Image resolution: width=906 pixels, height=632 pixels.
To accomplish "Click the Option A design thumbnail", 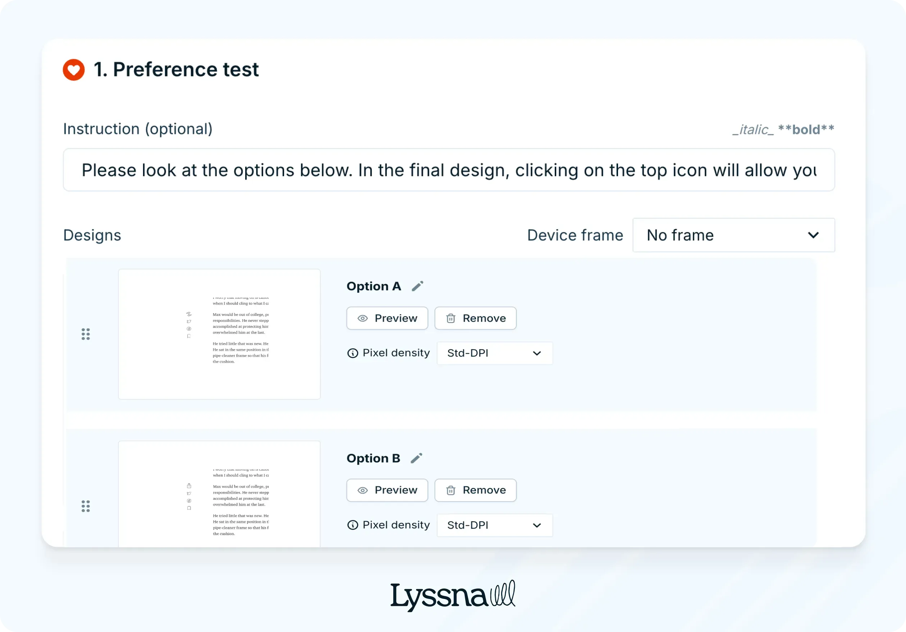I will [219, 334].
